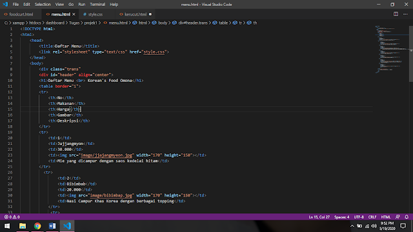The image size is (413, 232).
Task: Click the menu.html breadcrumb segment
Action: pos(117,23)
